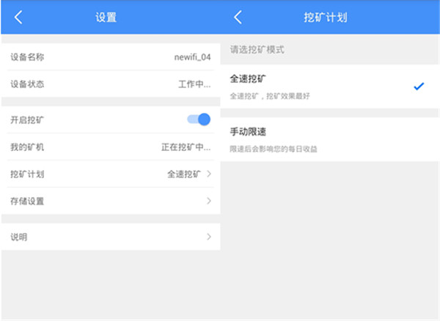Tap the 挖矿计划 row label in settings
Viewport: 440px width, 321px height.
pyautogui.click(x=27, y=174)
